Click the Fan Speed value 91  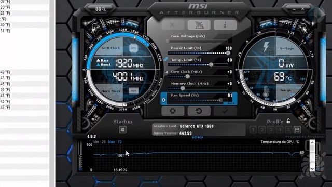(x=230, y=96)
